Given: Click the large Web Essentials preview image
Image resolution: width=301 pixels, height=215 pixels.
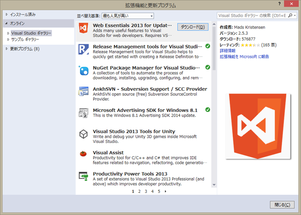Looking at the screenshot, I should click(258, 126).
